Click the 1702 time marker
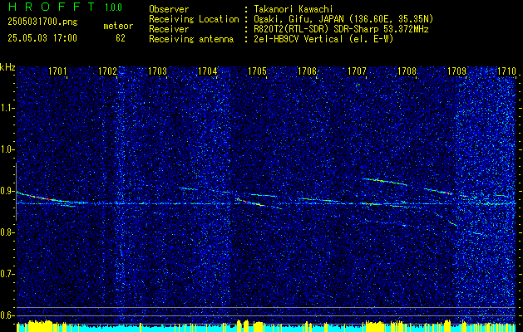The width and height of the screenshot is (523, 332). (x=107, y=71)
